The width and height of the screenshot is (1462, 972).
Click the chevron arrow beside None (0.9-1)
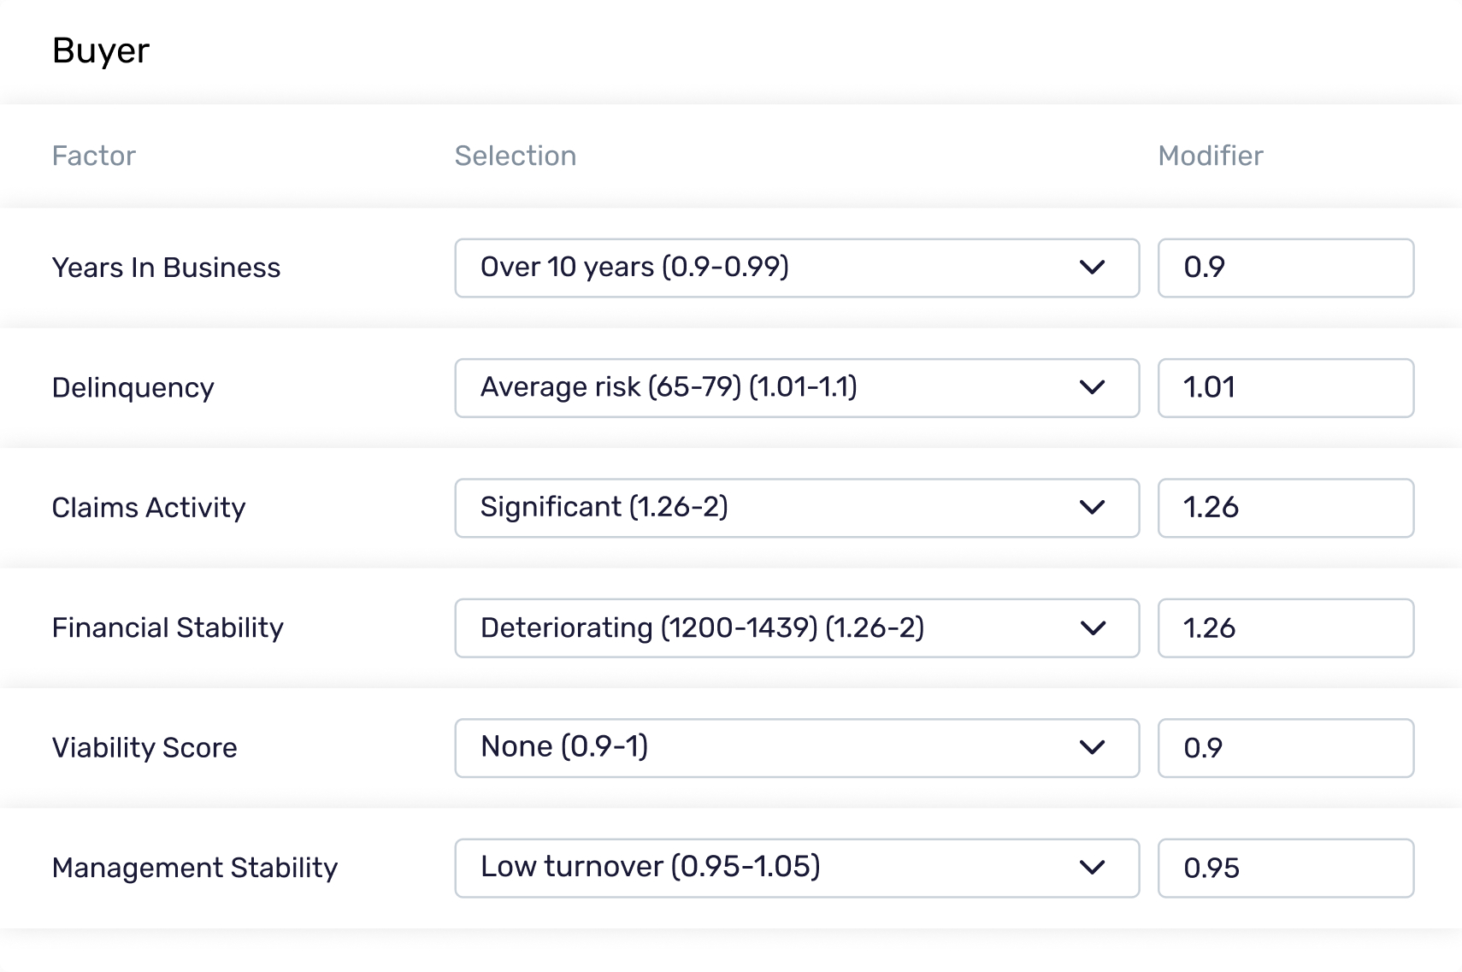(1092, 748)
